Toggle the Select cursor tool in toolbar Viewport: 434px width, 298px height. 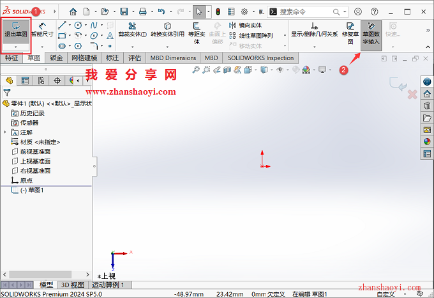199,12
